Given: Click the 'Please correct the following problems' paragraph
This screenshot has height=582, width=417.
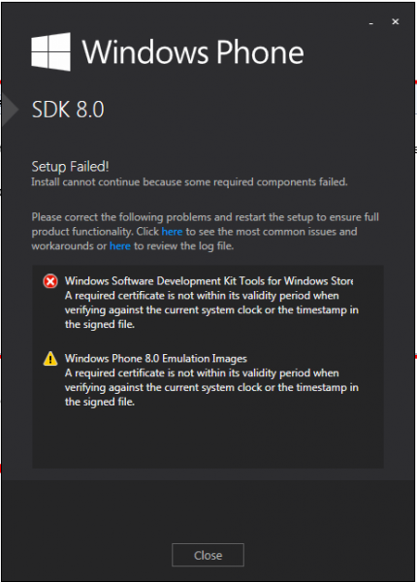Looking at the screenshot, I should click(x=206, y=232).
